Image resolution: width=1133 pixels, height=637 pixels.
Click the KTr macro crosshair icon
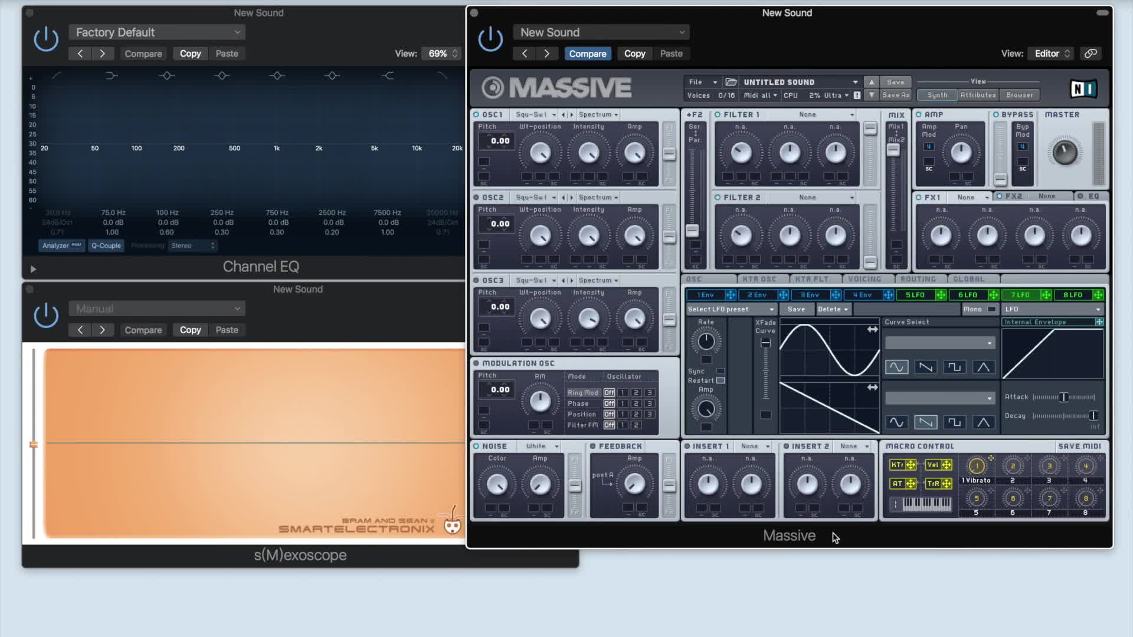point(911,465)
